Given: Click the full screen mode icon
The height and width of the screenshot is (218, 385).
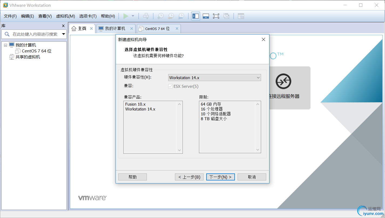Looking at the screenshot, I should click(x=216, y=16).
